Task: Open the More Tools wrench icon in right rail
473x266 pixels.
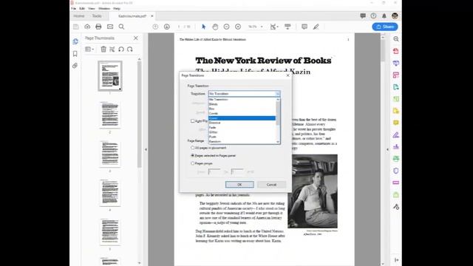Action: click(396, 207)
